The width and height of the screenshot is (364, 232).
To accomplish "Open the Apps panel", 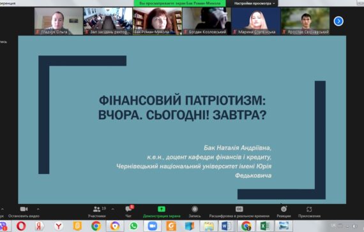I will 309,212.
